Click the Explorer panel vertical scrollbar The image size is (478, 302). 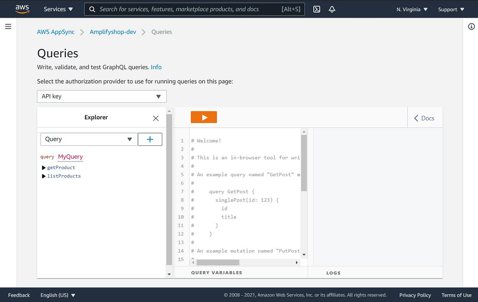tap(169, 190)
